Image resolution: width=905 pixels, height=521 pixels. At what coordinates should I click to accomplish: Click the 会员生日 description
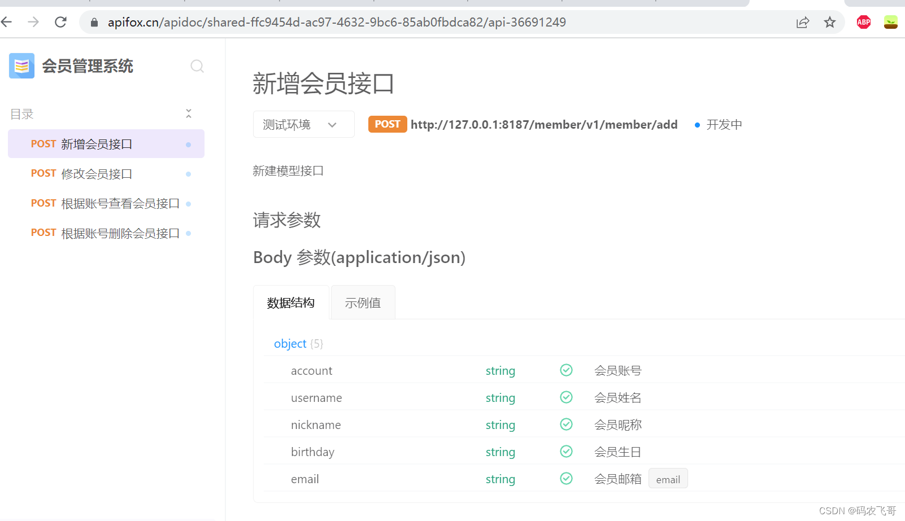(x=618, y=452)
